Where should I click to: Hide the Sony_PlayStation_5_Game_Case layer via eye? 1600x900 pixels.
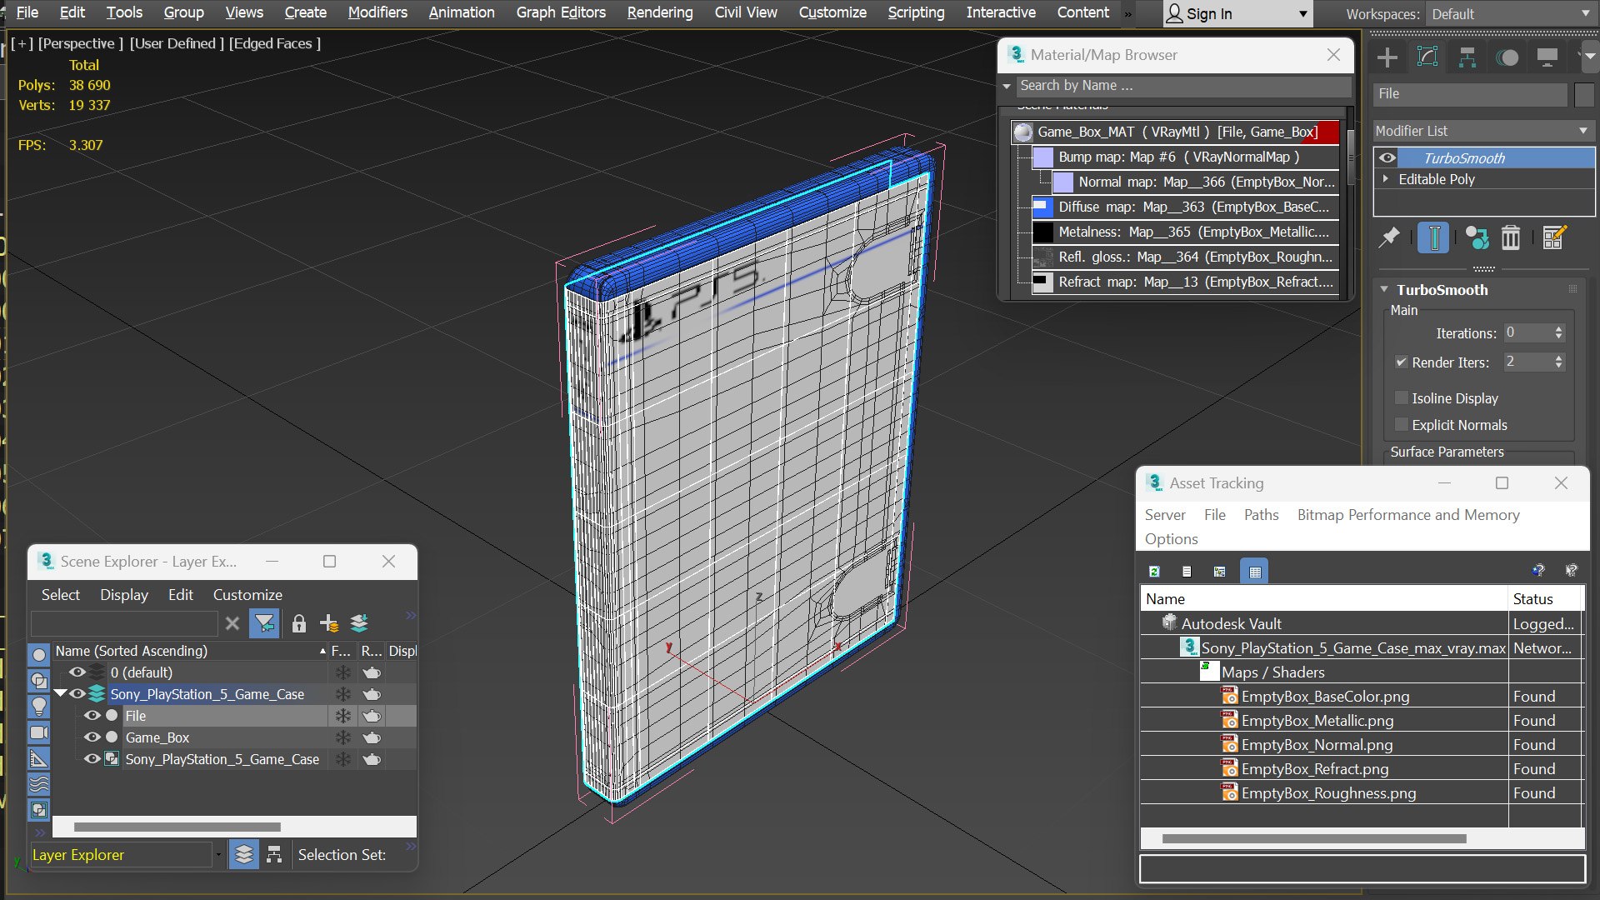coord(77,694)
